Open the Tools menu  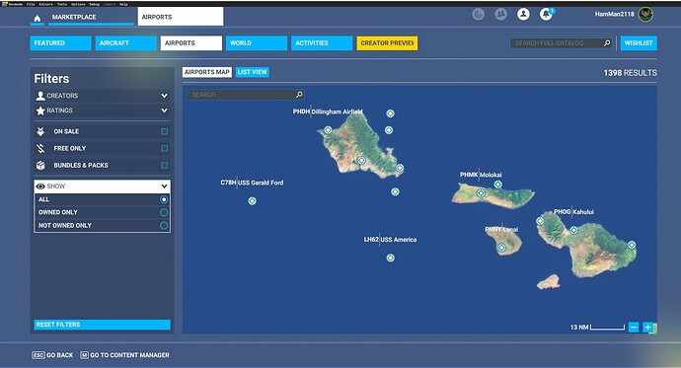coord(62,4)
